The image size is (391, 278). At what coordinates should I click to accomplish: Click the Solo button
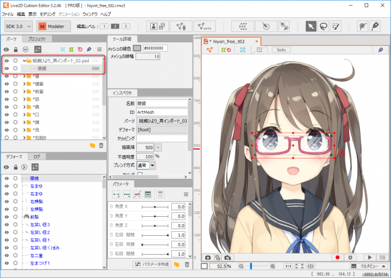281,50
